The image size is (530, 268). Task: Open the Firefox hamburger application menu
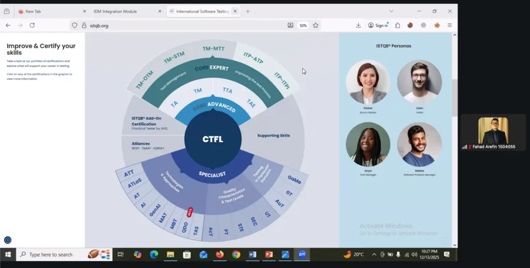[450, 25]
